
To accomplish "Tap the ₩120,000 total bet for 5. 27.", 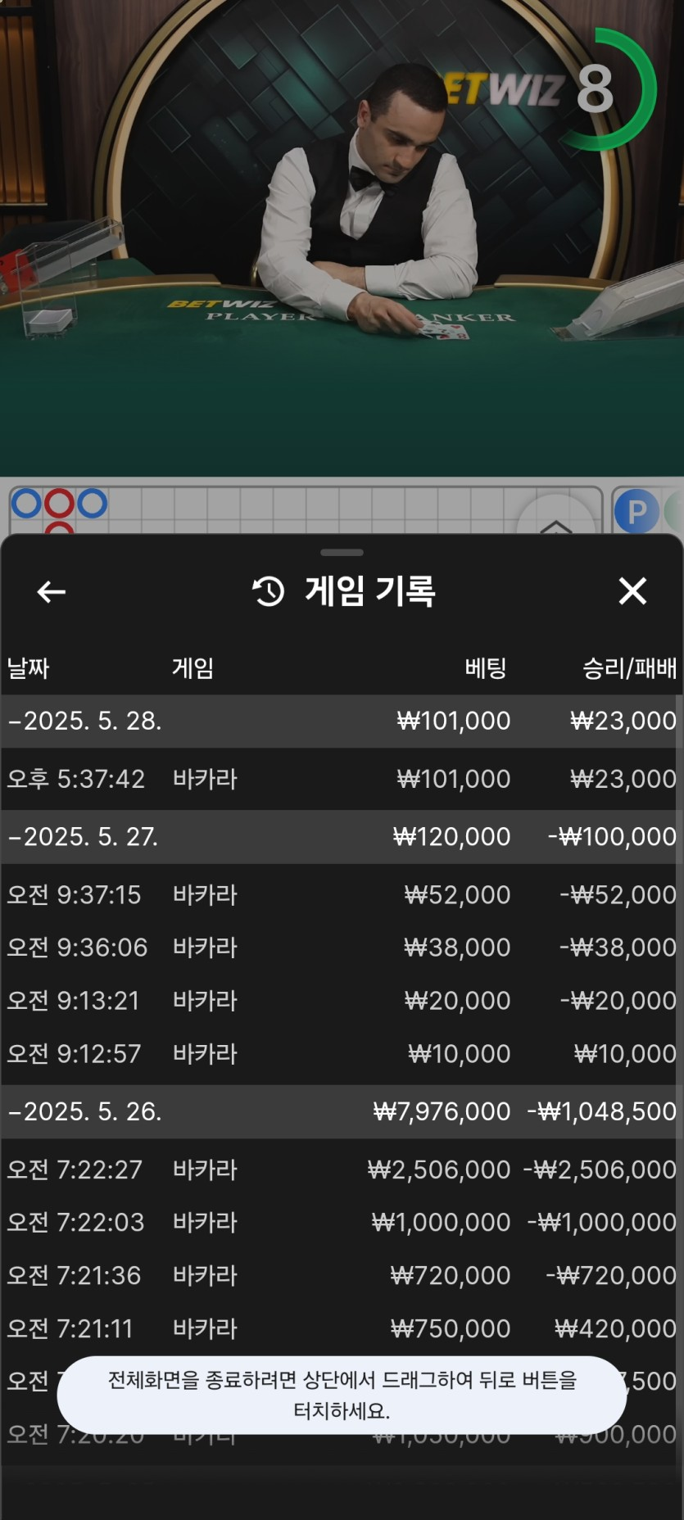I will (x=451, y=837).
